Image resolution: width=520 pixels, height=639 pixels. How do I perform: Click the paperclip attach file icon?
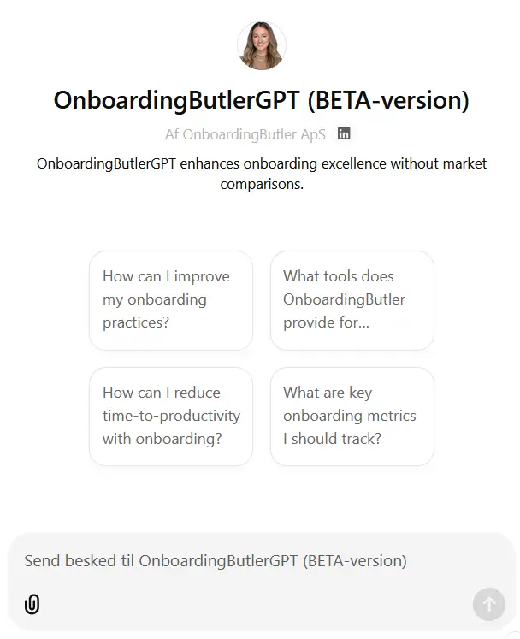point(32,605)
